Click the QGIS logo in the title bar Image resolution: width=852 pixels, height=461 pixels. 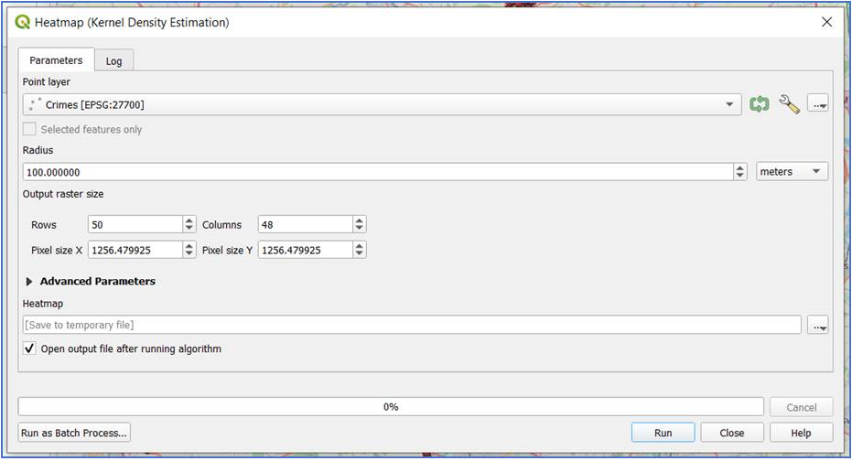[22, 22]
